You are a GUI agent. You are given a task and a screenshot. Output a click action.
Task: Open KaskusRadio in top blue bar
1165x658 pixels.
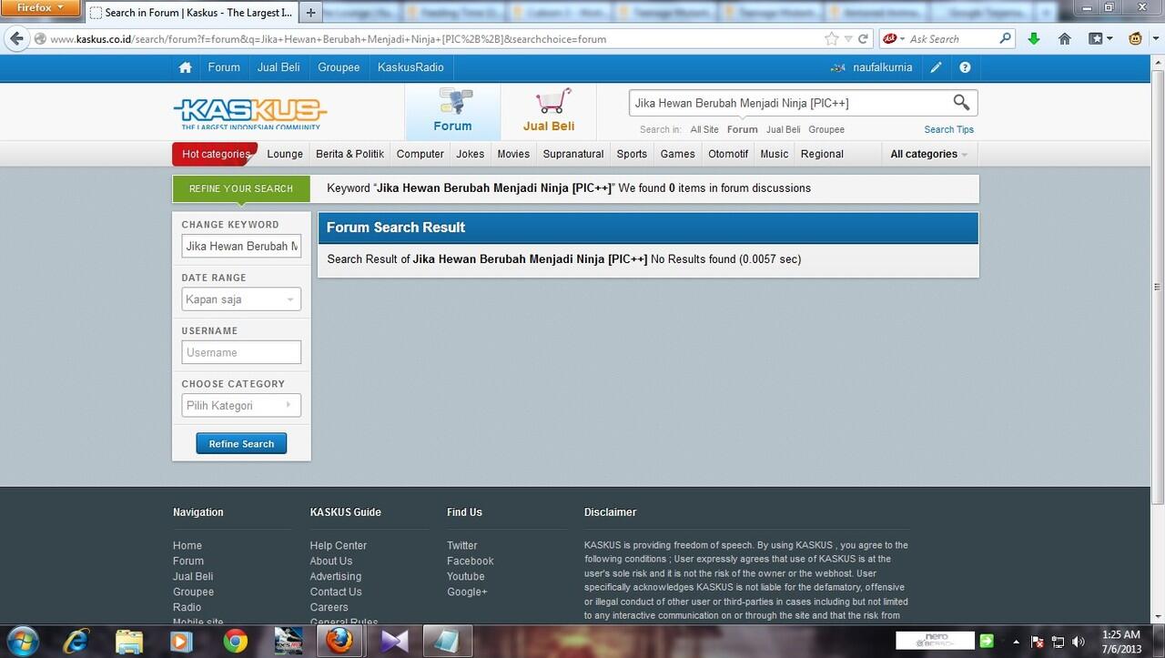tap(410, 67)
